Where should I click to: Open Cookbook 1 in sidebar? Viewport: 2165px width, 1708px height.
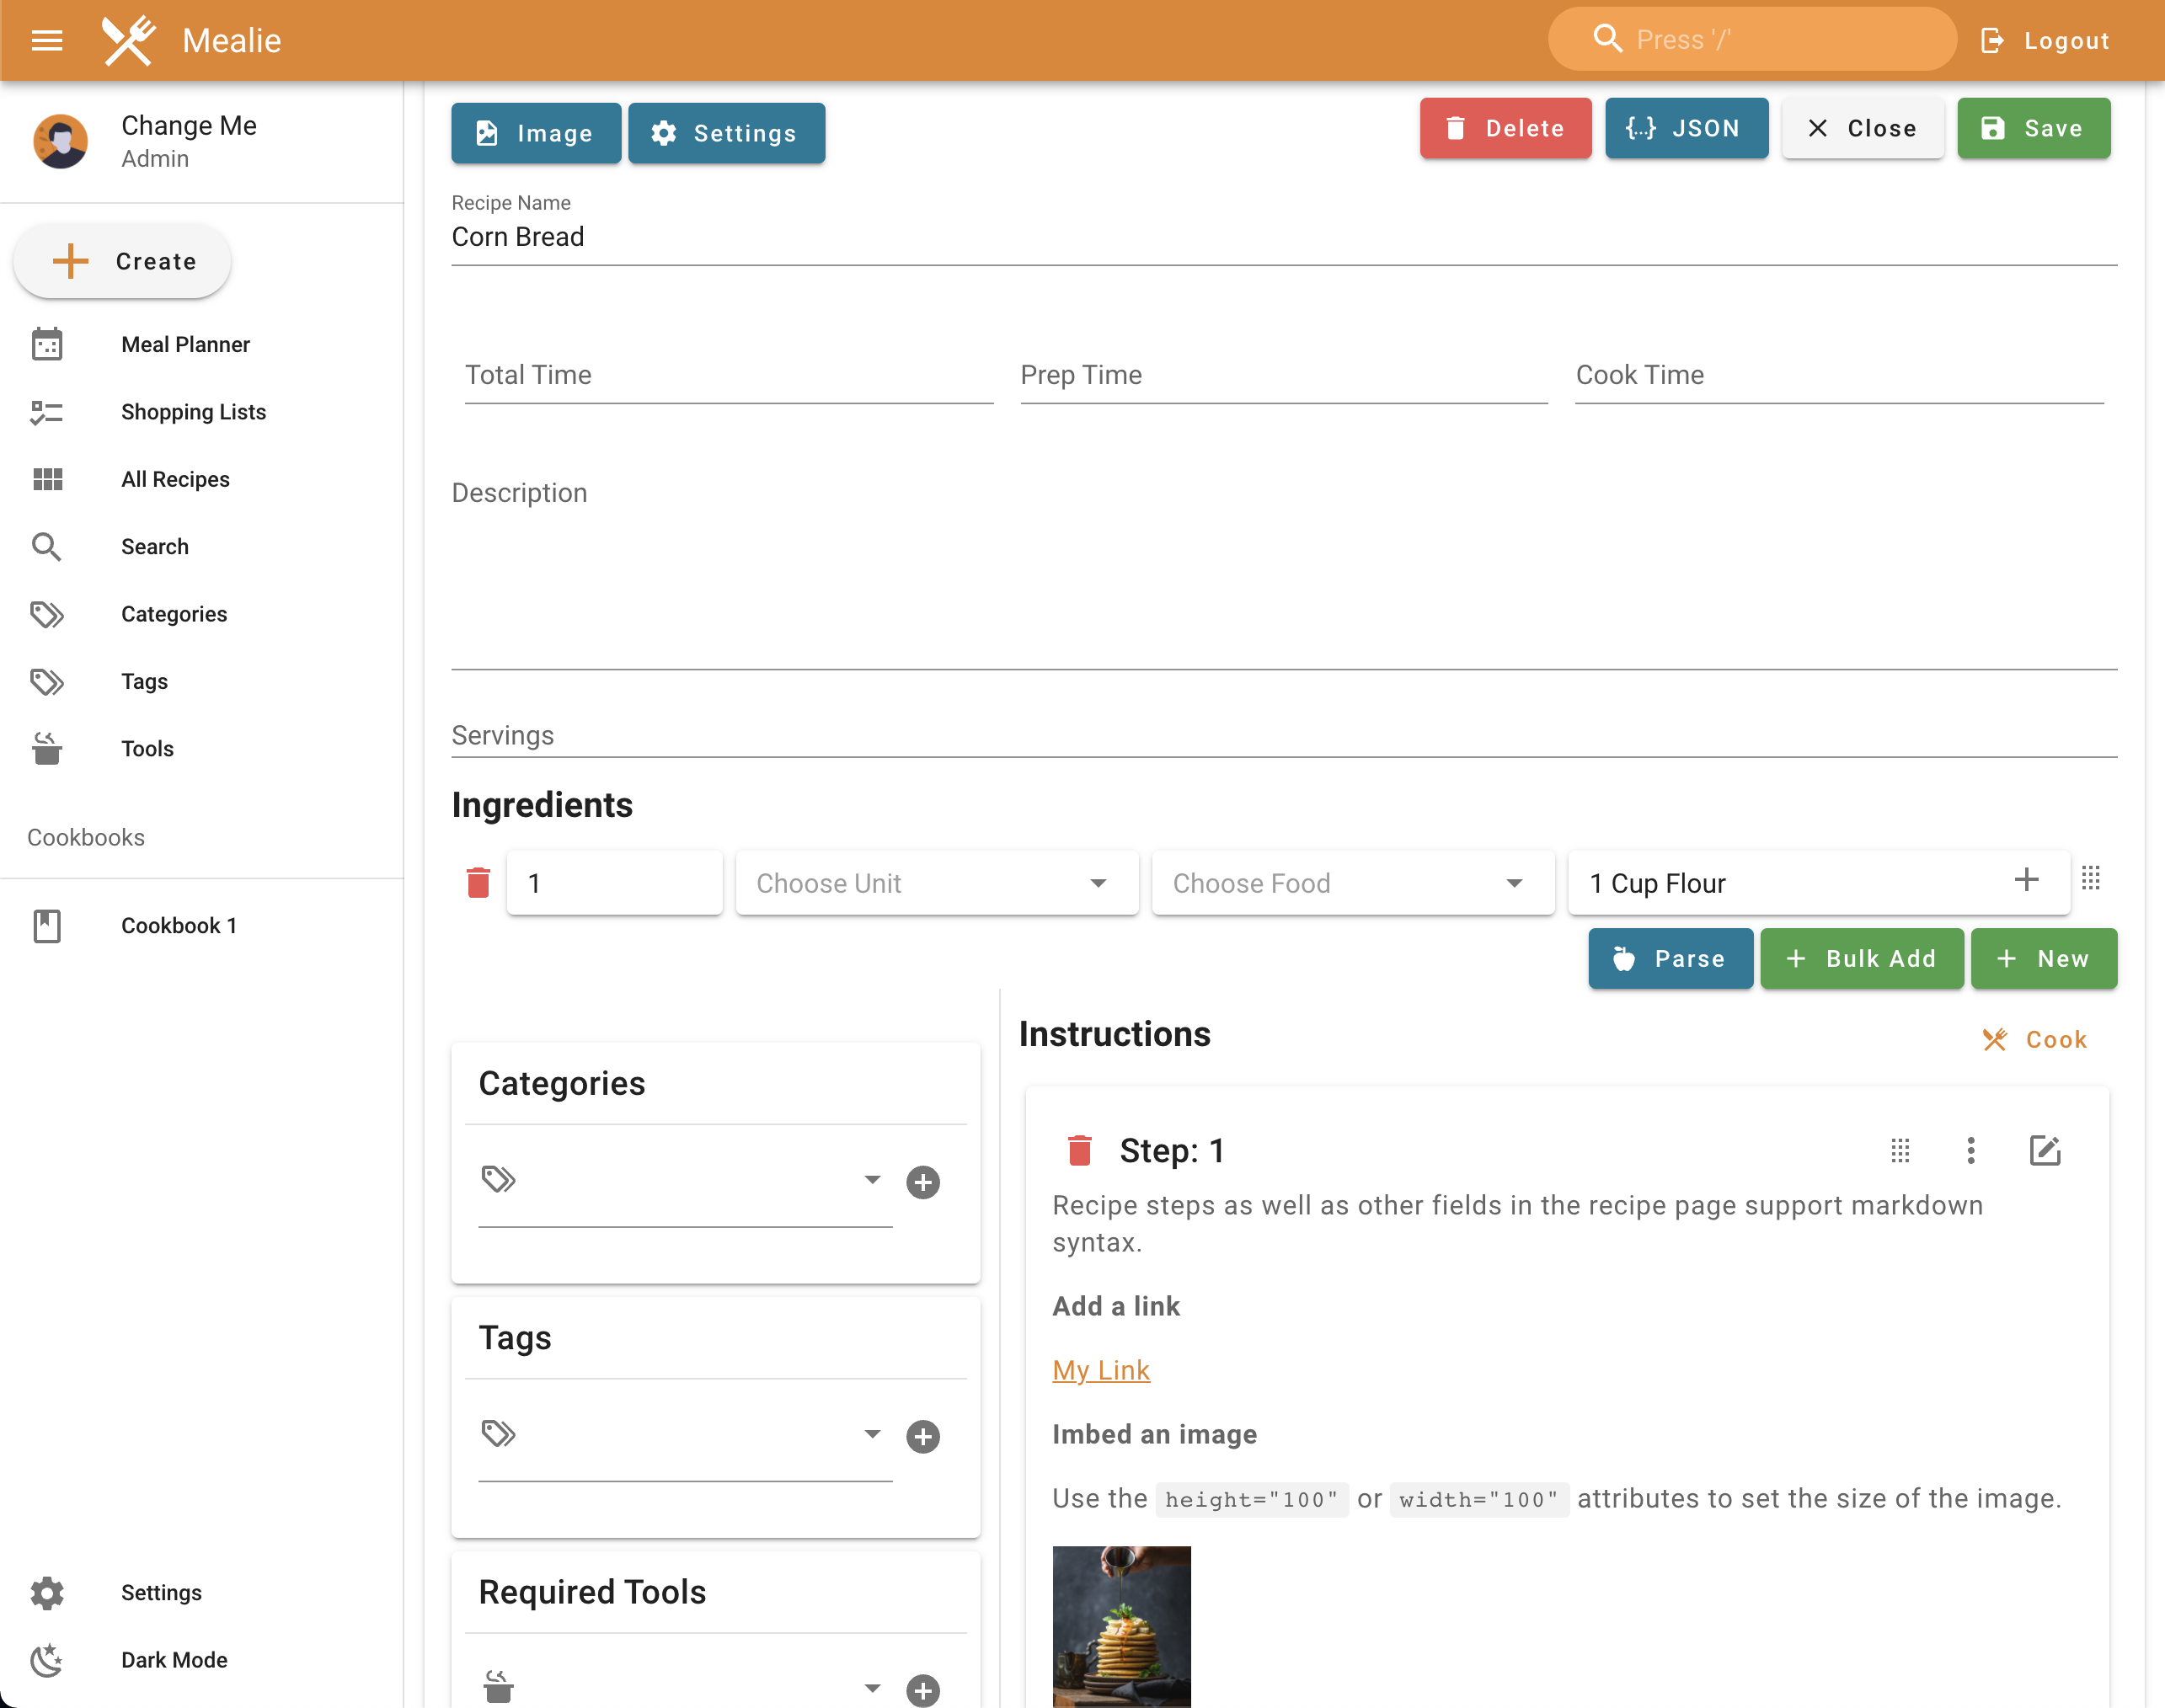[178, 925]
